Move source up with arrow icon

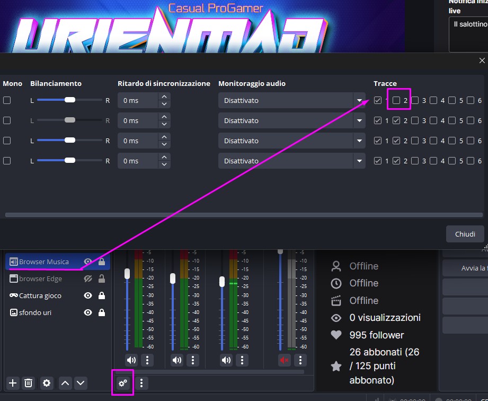[65, 383]
